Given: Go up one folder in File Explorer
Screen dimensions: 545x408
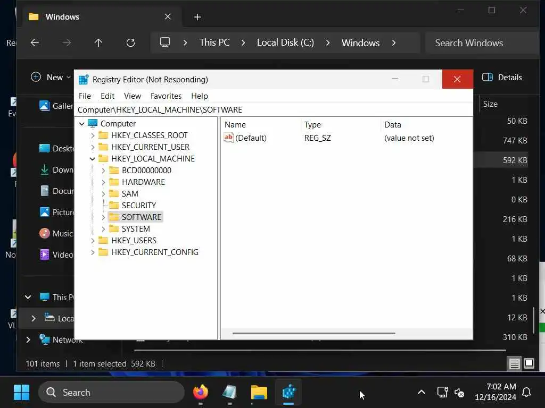Looking at the screenshot, I should point(98,42).
